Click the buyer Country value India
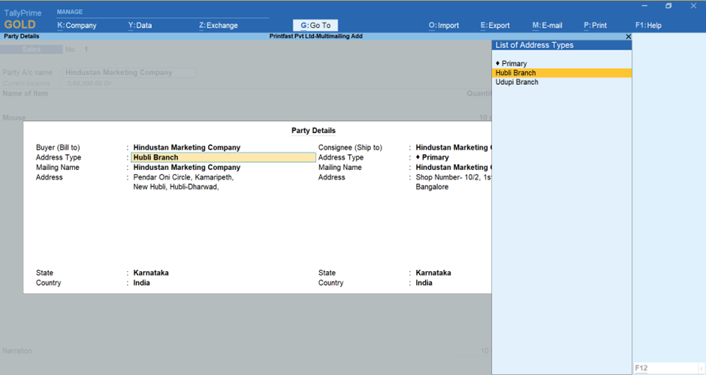Viewport: 706px width, 375px height. (141, 283)
